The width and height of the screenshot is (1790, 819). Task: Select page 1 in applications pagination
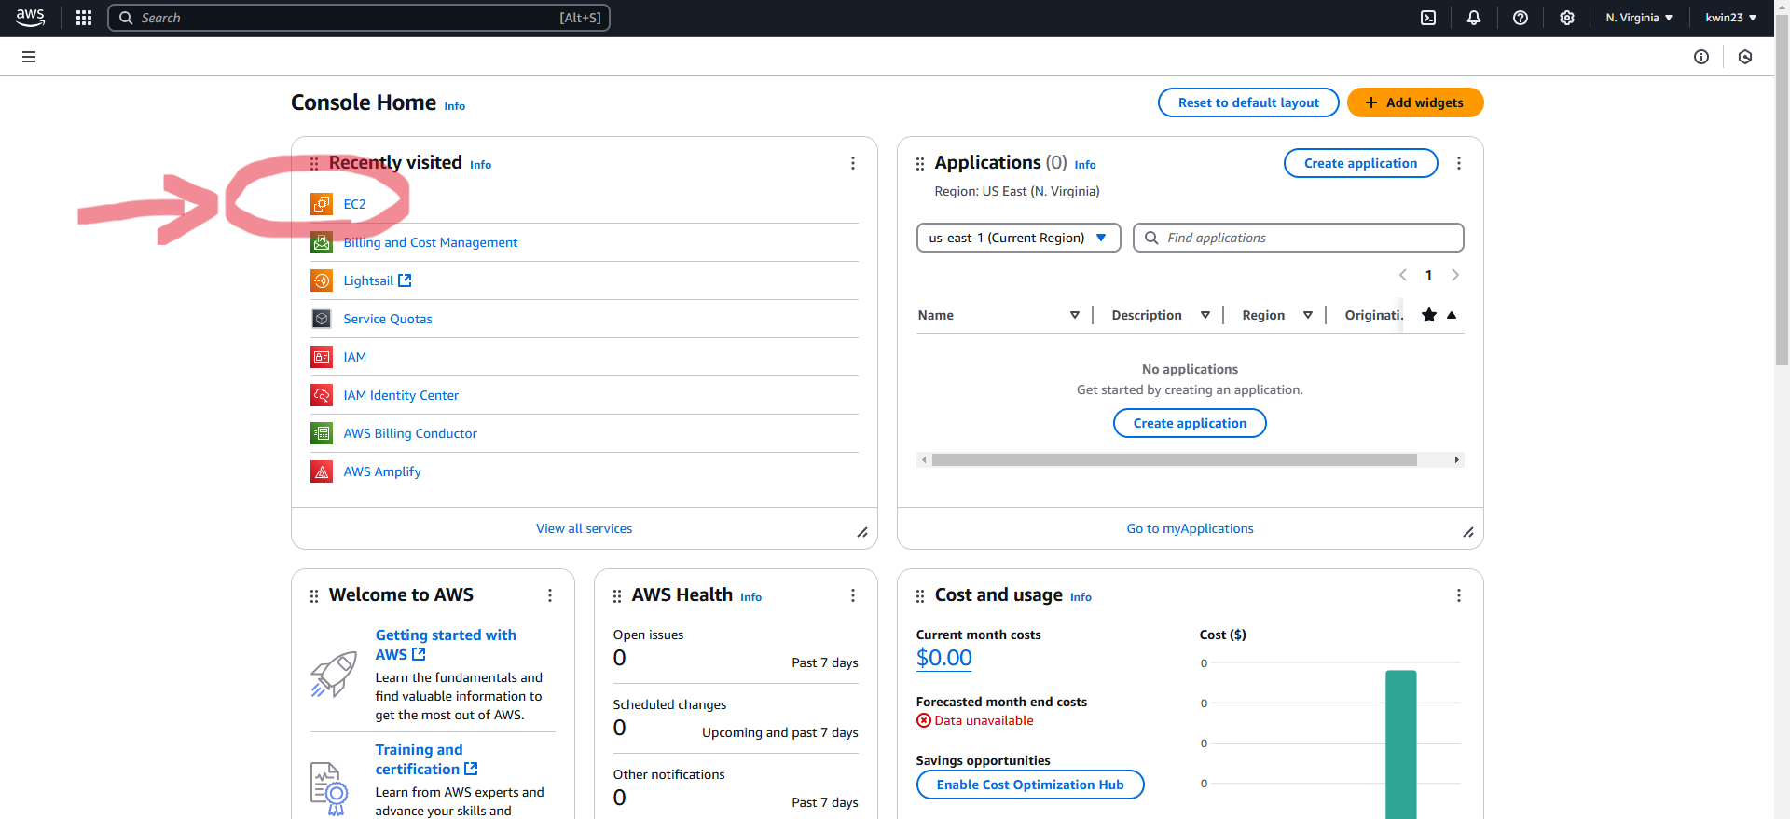1428,275
